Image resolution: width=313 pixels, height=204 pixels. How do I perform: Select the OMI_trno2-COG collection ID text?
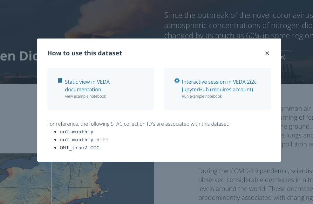pos(80,148)
